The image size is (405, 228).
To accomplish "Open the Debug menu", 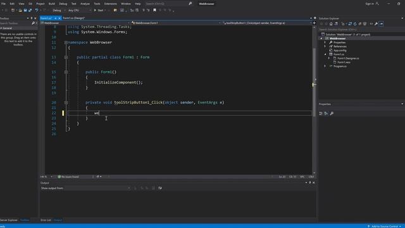I will pyautogui.click(x=63, y=4).
